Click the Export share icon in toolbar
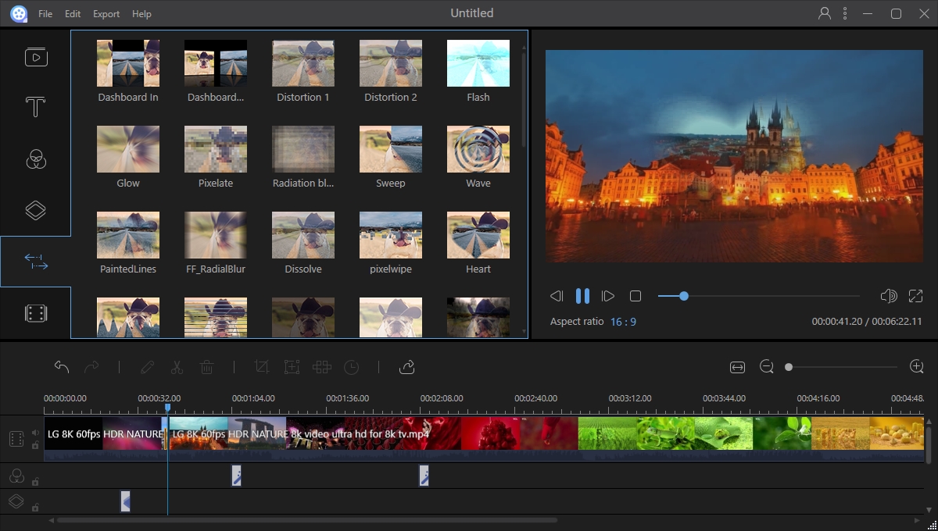The image size is (938, 531). (406, 367)
